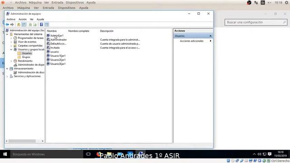Click description 'Cuenta integrada para el acceso c...'
This screenshot has width=290, height=163.
click(x=120, y=48)
